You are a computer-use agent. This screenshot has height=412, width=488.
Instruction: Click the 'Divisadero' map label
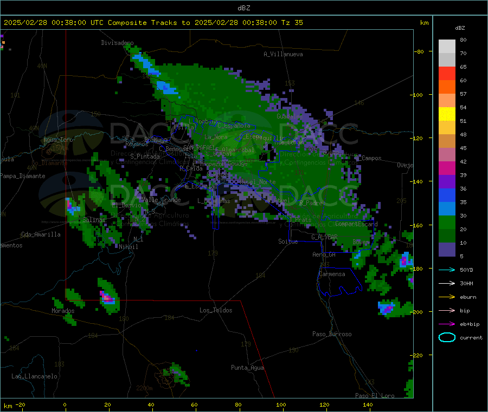point(117,43)
